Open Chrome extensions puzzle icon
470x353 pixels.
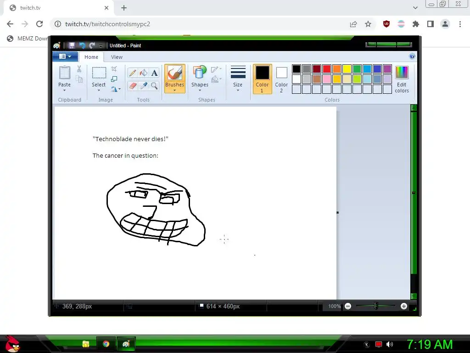pos(416,24)
